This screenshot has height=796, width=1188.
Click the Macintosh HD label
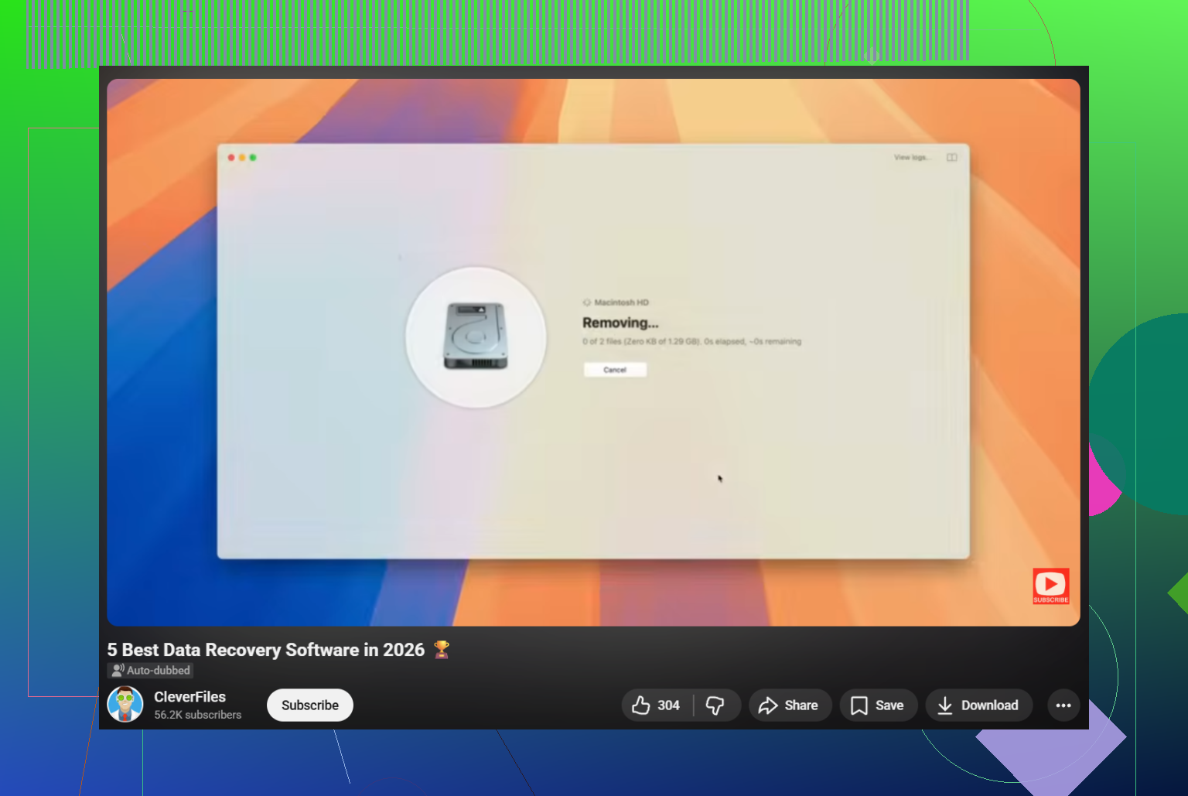pyautogui.click(x=621, y=302)
